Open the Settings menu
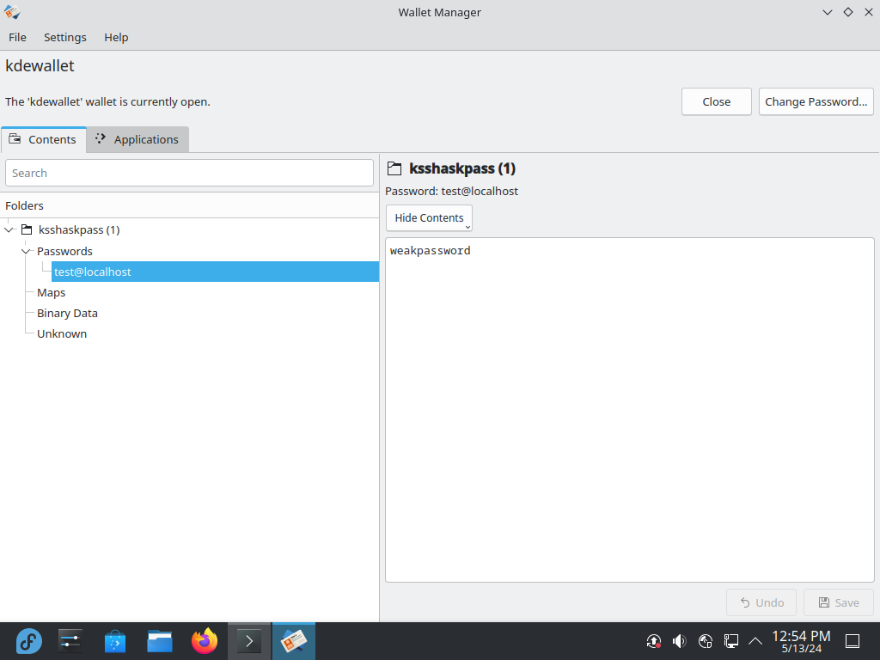Viewport: 880px width, 660px height. pyautogui.click(x=65, y=37)
